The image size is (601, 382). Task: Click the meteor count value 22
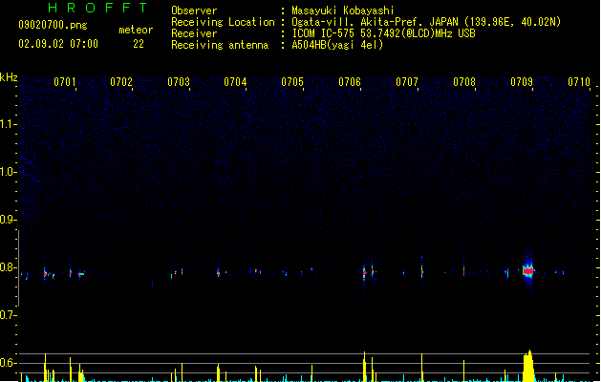(139, 44)
